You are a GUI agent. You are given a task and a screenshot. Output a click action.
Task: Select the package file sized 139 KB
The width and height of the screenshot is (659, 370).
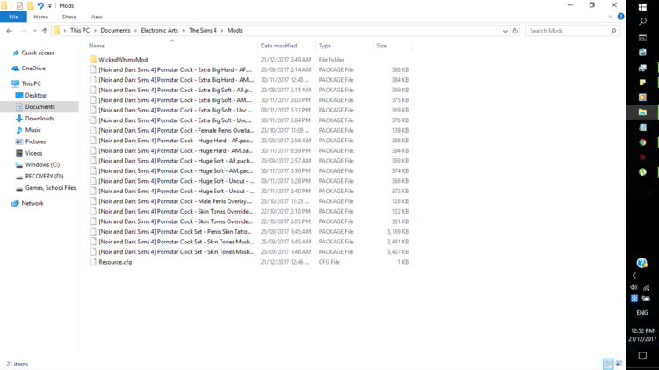coord(249,130)
